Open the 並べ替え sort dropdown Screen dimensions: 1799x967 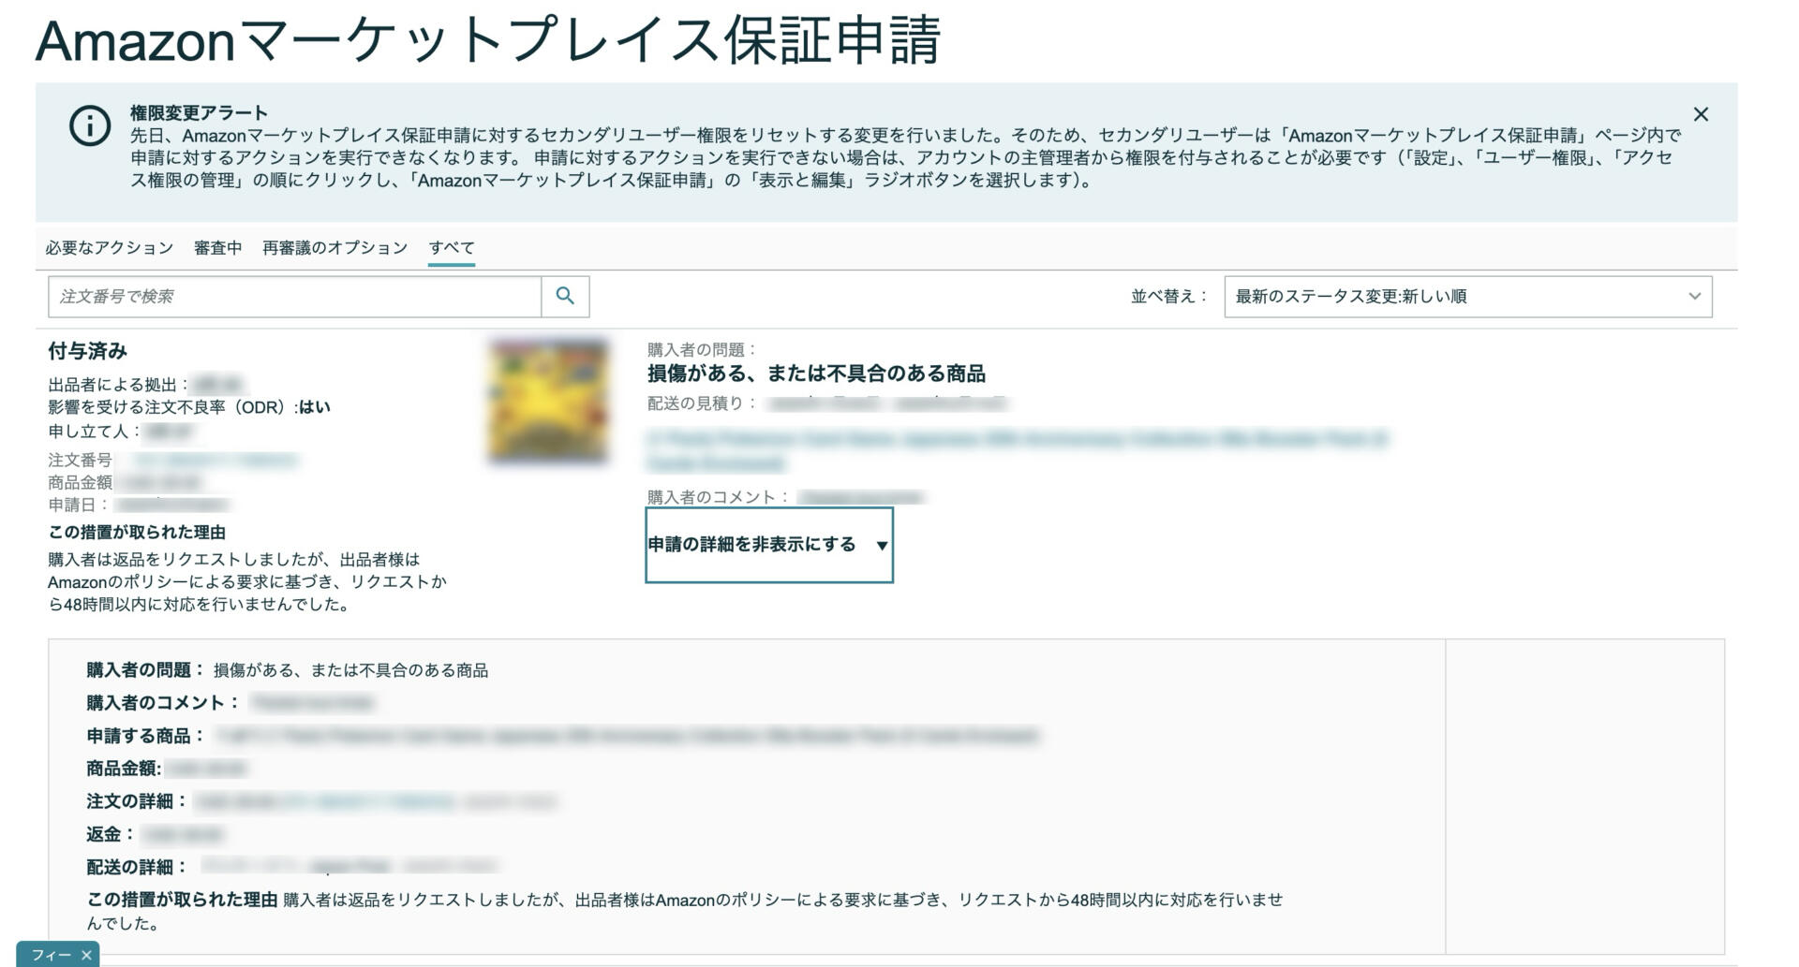[1467, 296]
